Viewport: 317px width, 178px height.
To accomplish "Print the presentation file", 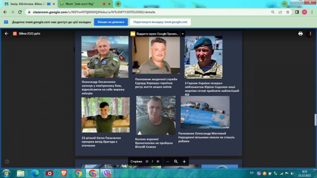I will (x=300, y=34).
